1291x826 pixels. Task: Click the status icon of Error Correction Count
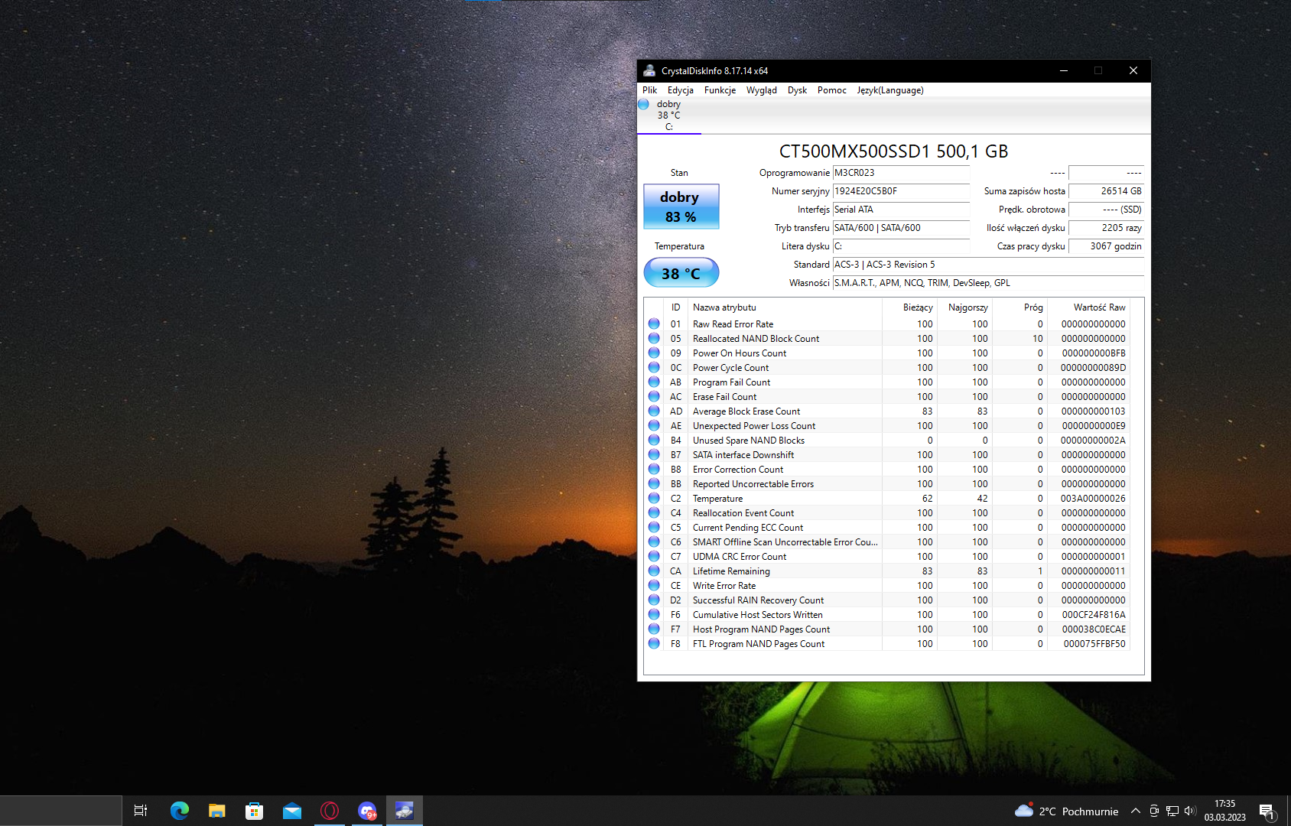click(654, 469)
